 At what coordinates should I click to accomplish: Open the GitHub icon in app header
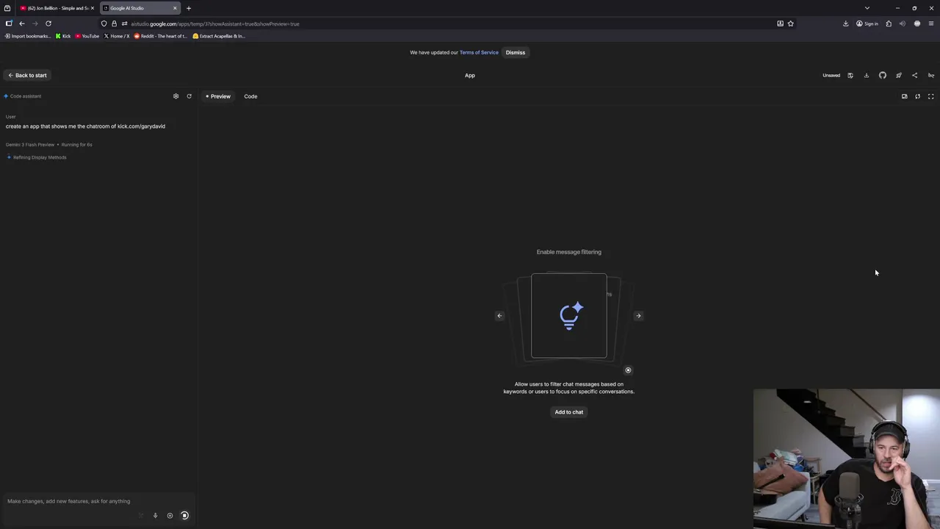point(883,75)
